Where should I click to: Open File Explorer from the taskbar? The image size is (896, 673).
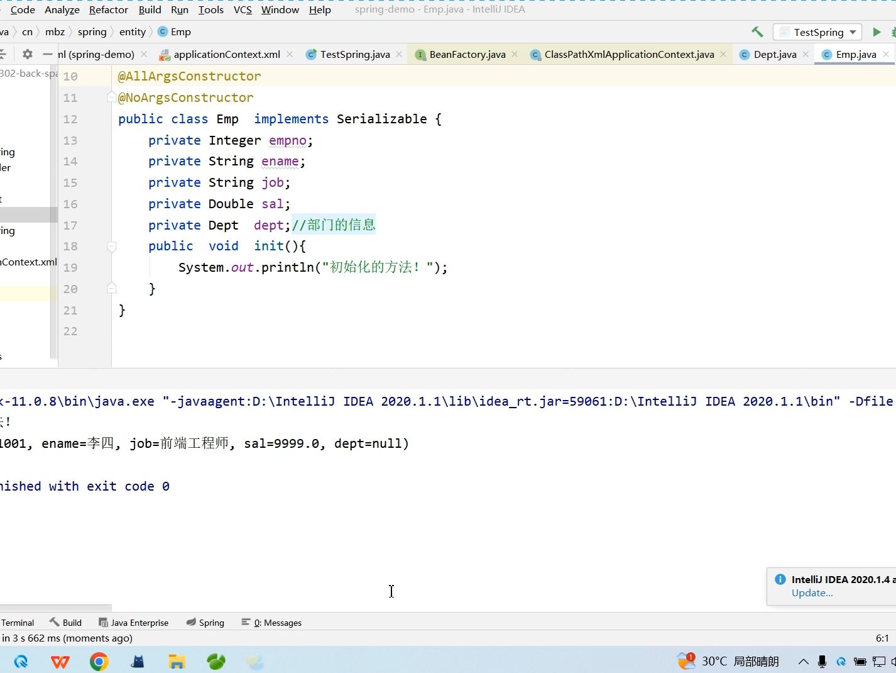(177, 661)
